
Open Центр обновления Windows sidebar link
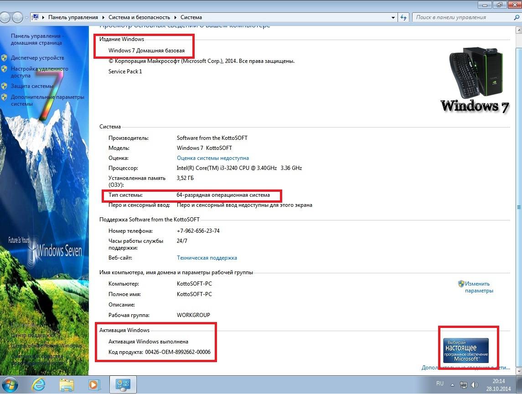47,346
